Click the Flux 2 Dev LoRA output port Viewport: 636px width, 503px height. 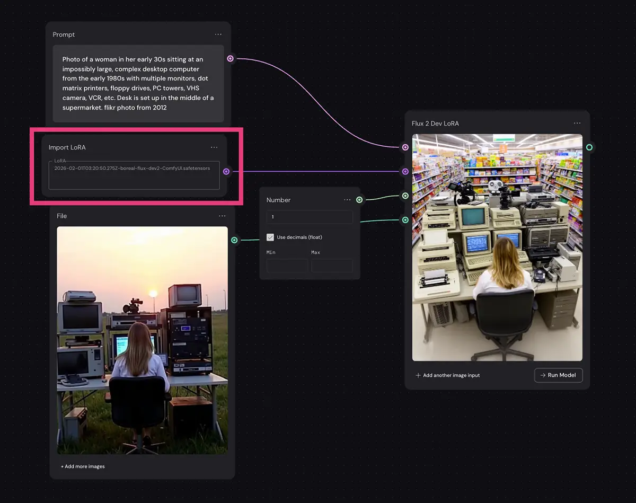point(589,147)
